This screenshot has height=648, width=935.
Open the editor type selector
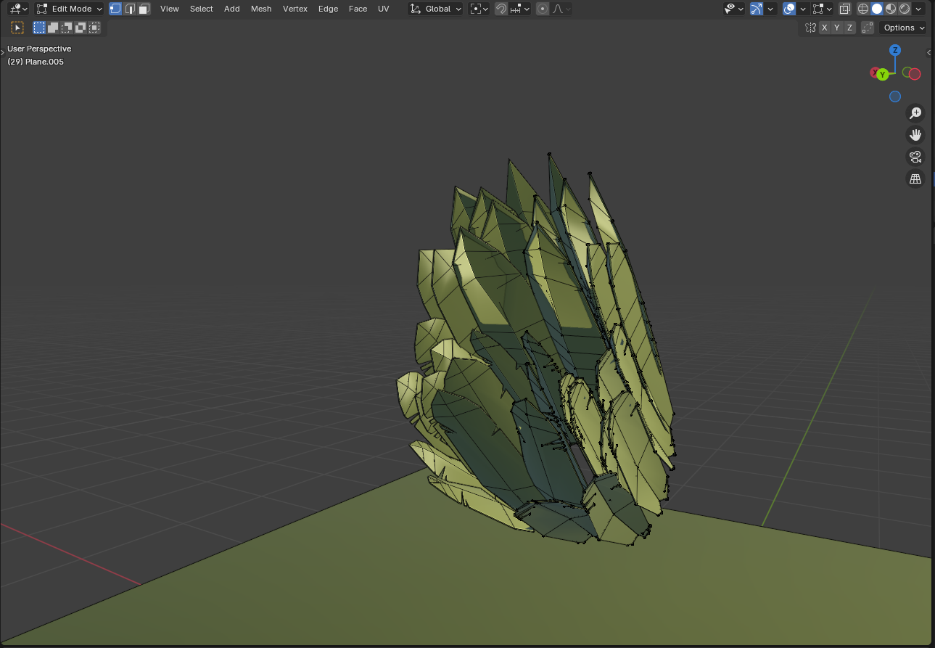[19, 9]
